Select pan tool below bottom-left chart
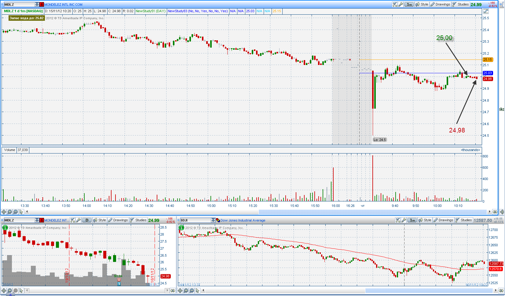This screenshot has height=296, width=505. click(x=4, y=291)
